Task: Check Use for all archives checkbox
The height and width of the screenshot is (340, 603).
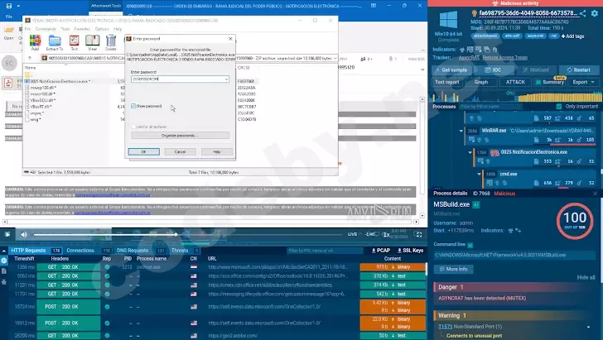Action: [x=133, y=127]
